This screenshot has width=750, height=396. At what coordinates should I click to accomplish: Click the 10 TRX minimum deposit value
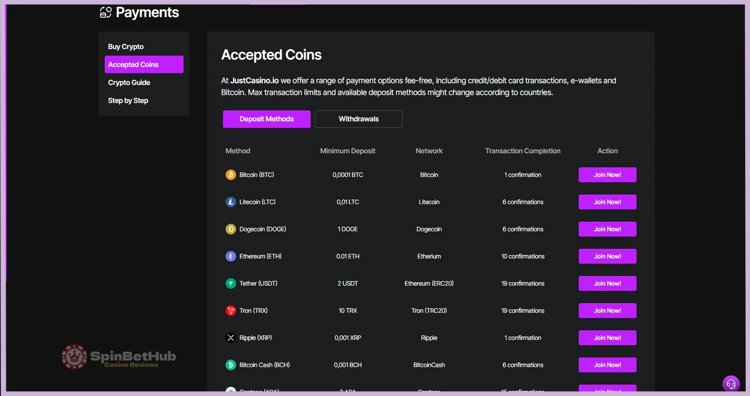[x=348, y=311]
